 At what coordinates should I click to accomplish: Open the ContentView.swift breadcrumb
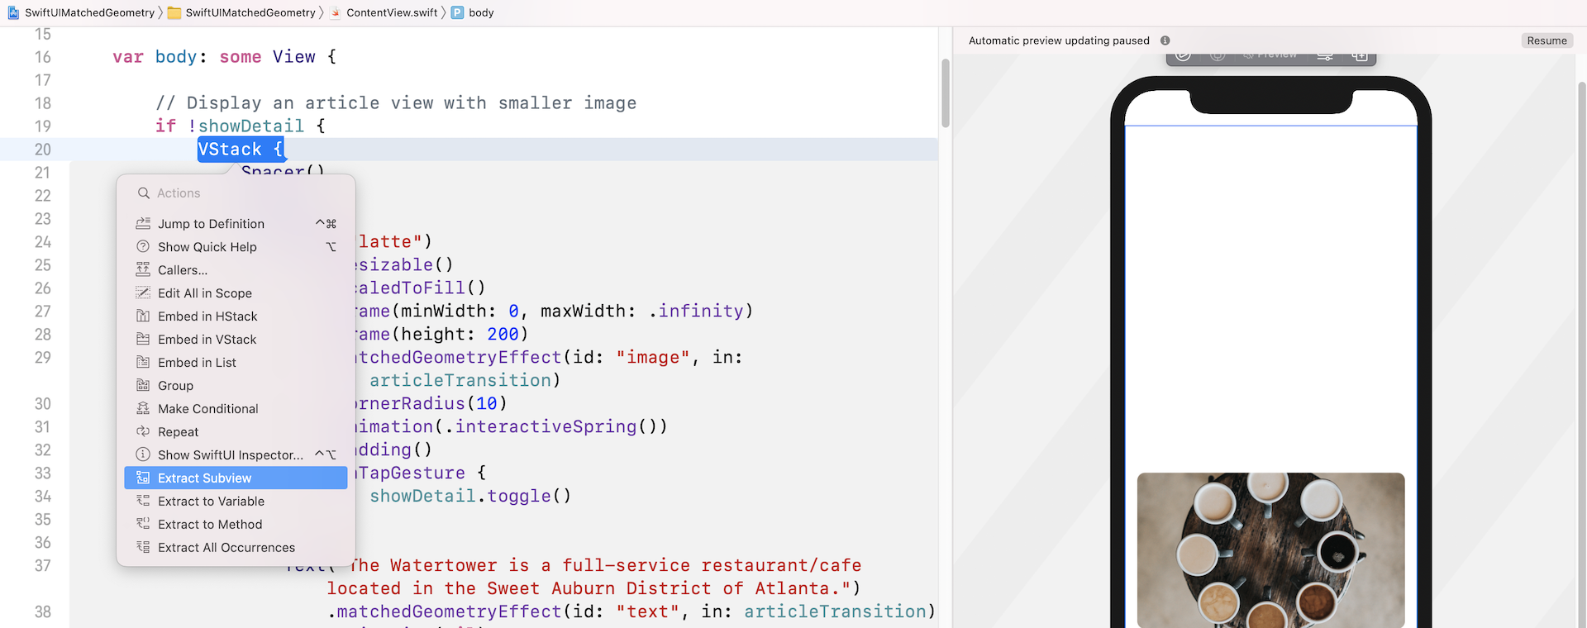coord(384,12)
